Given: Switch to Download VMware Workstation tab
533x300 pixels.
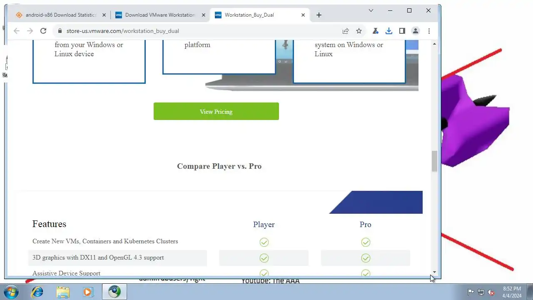Looking at the screenshot, I should [160, 15].
